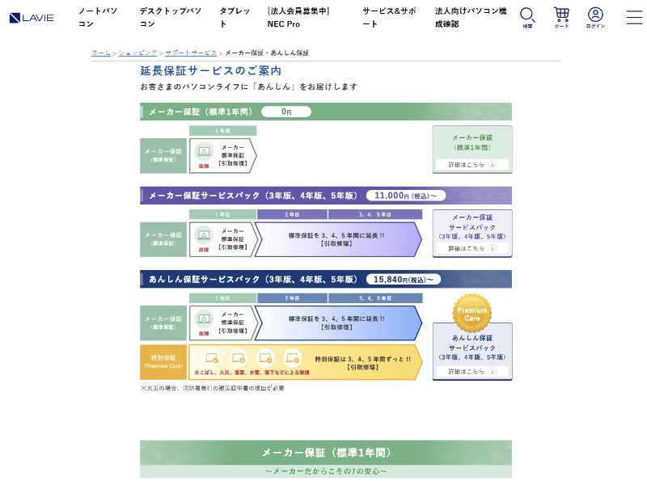Click the login user icon
This screenshot has width=647, height=485.
click(595, 15)
